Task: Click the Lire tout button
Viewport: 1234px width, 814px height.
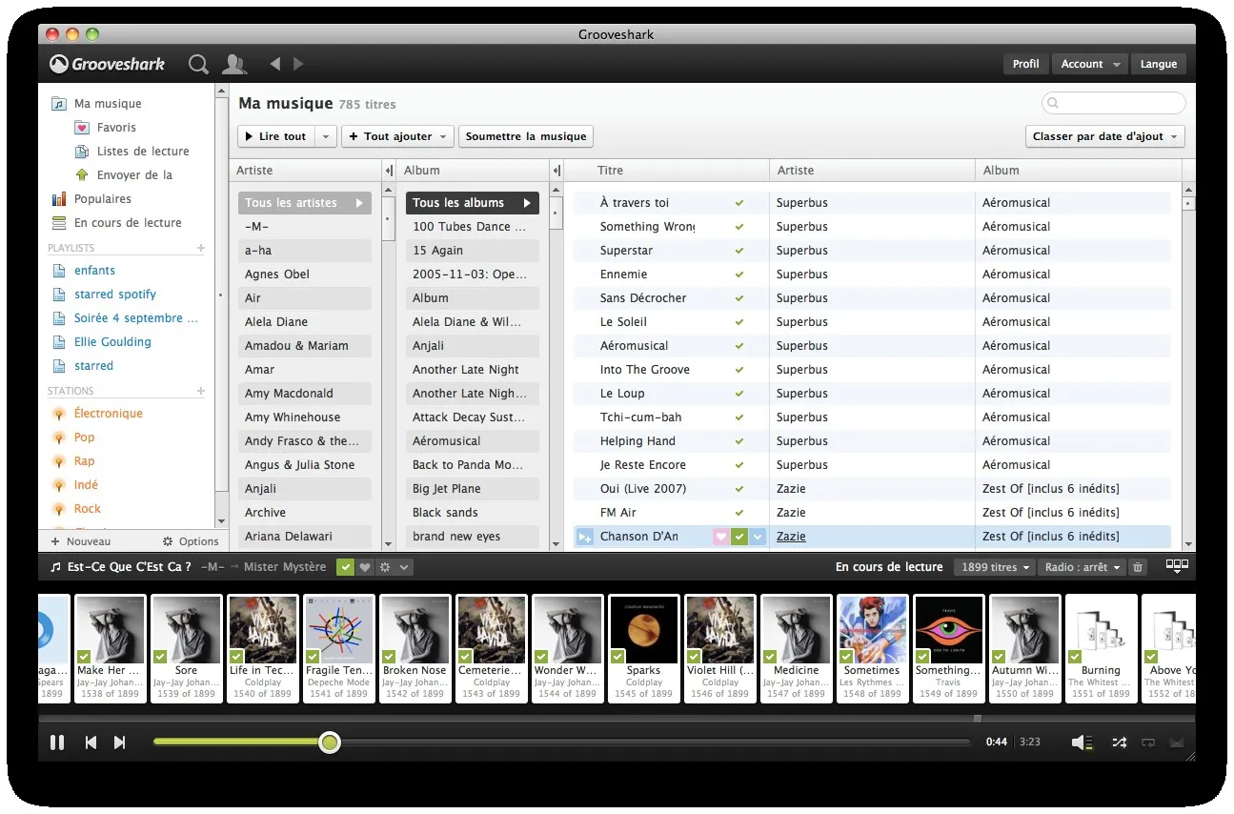Action: (276, 136)
